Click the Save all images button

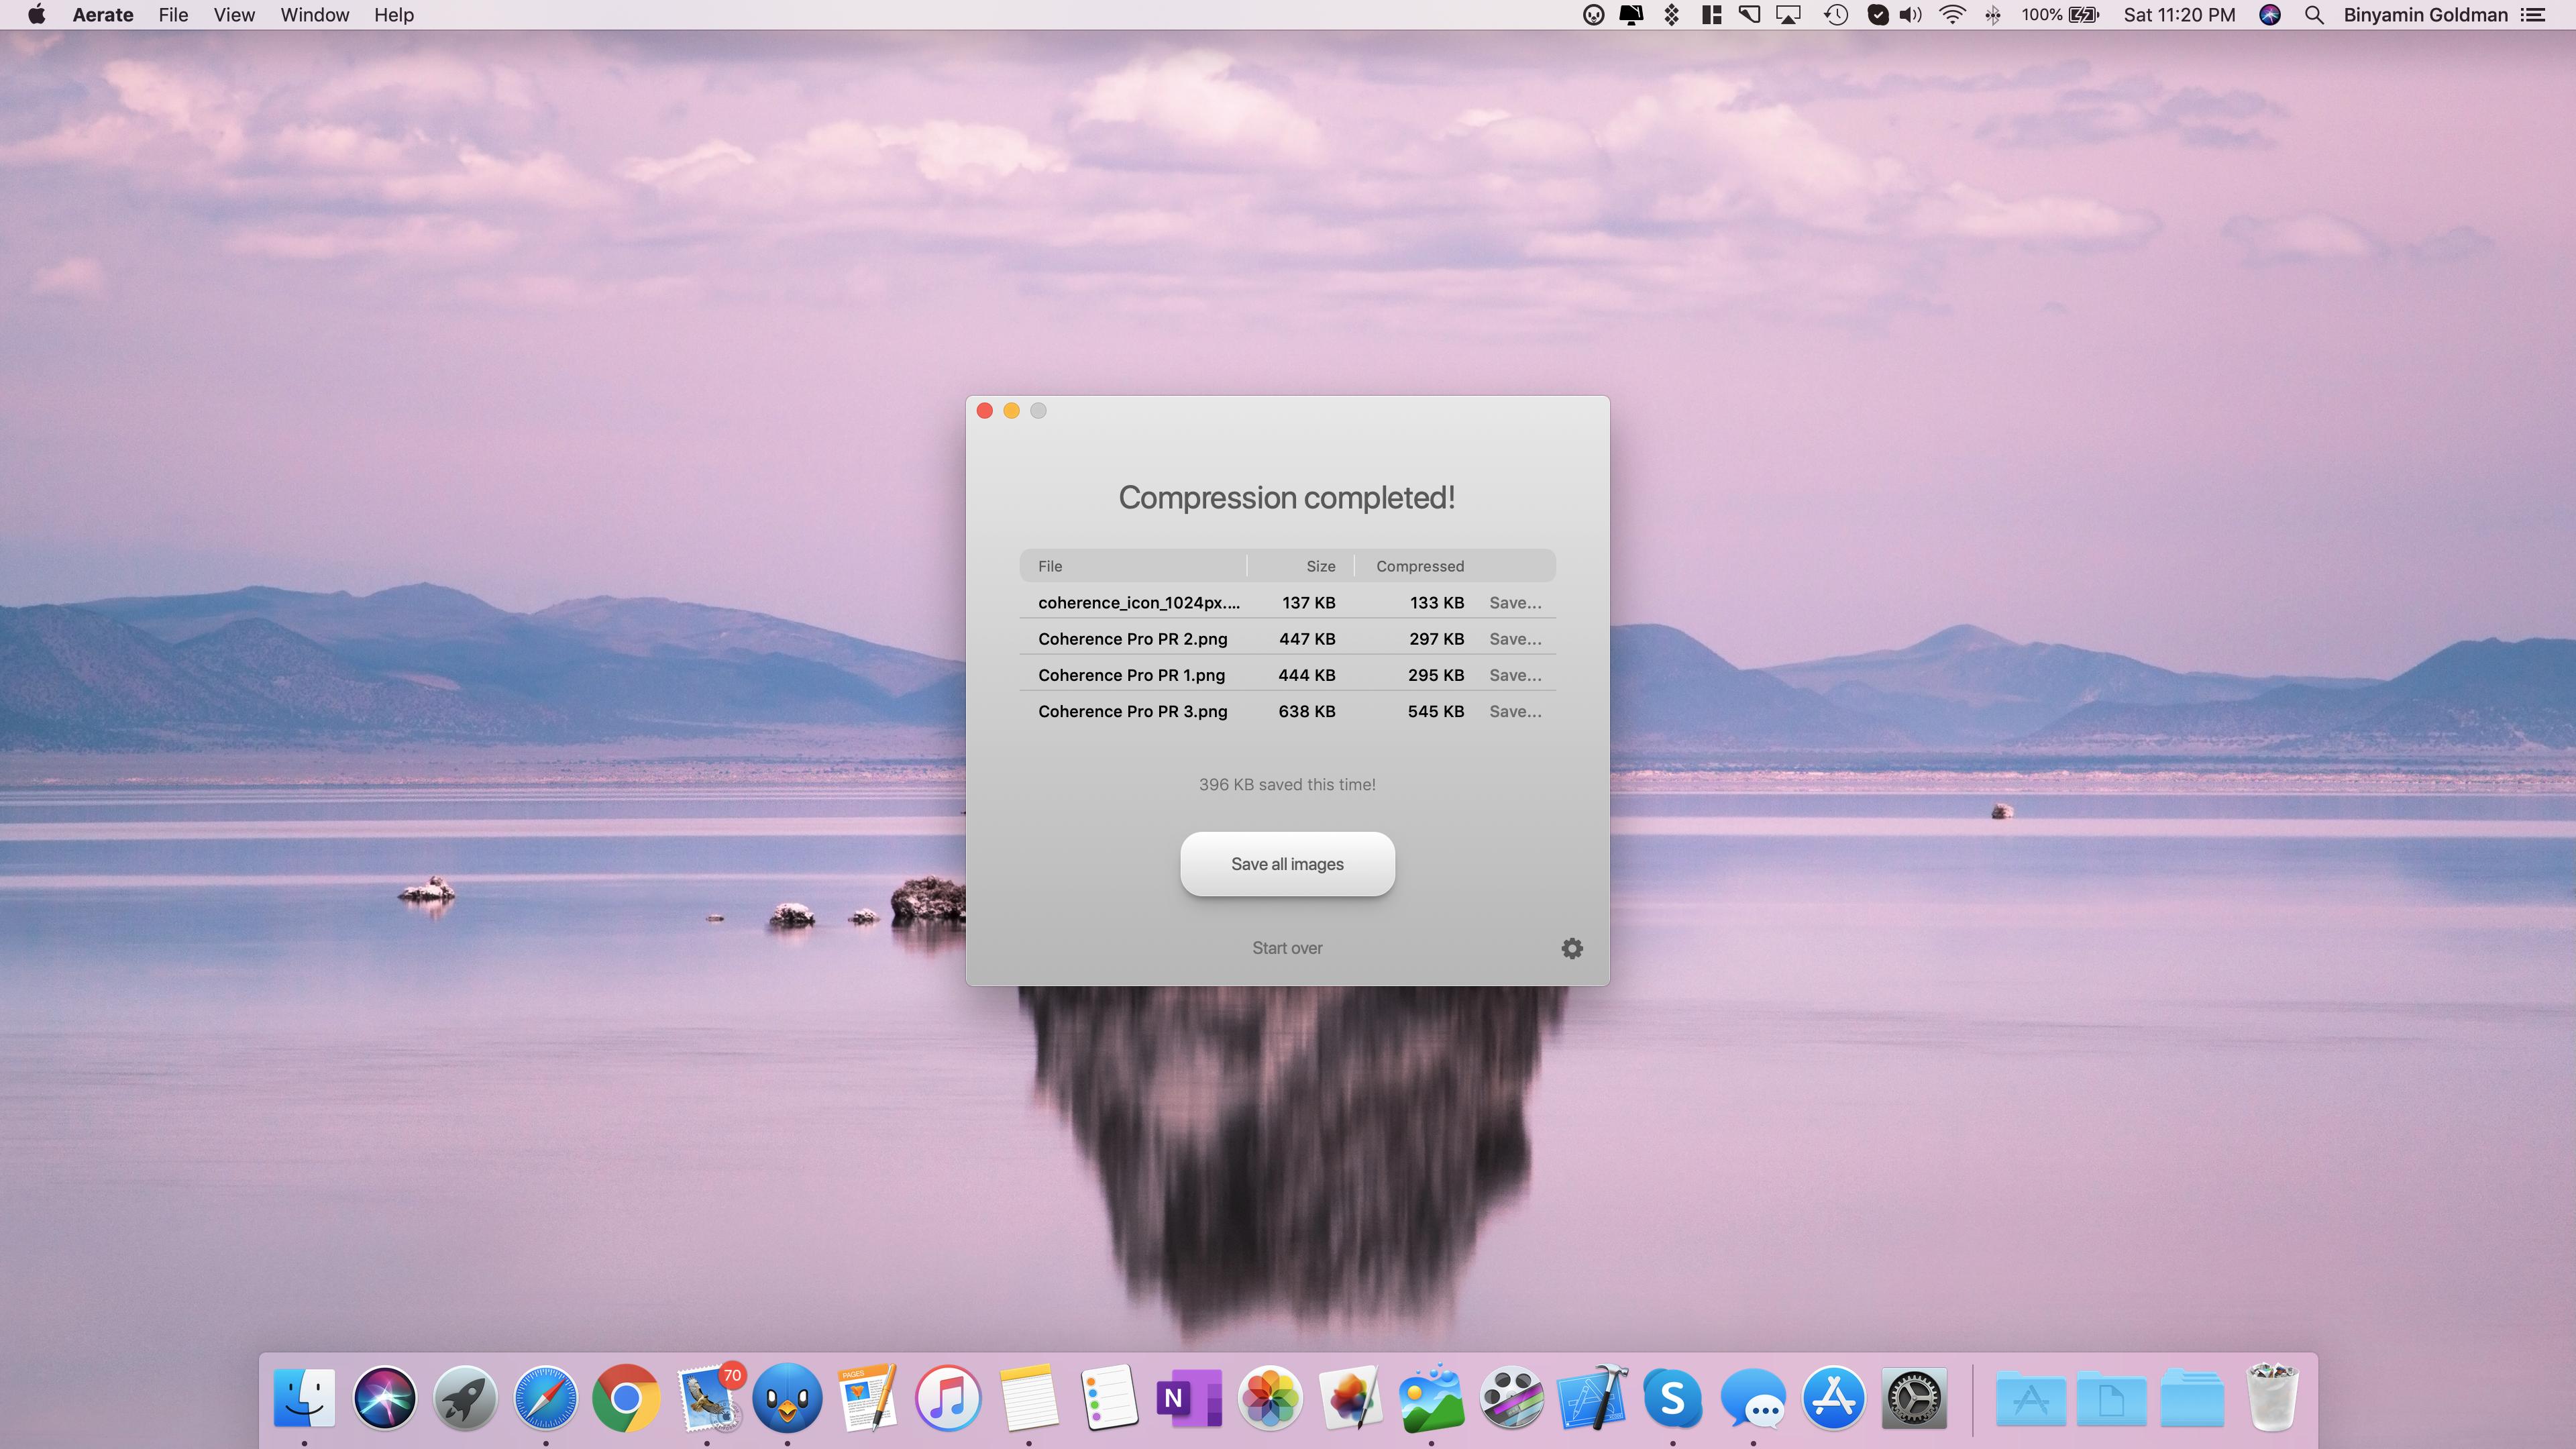[1287, 864]
